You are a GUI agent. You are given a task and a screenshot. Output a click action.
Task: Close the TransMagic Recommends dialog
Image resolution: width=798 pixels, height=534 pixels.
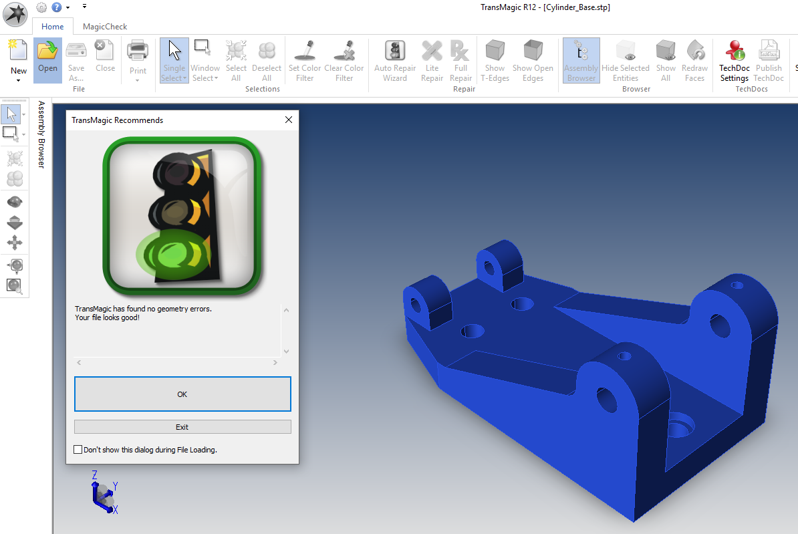coord(289,120)
